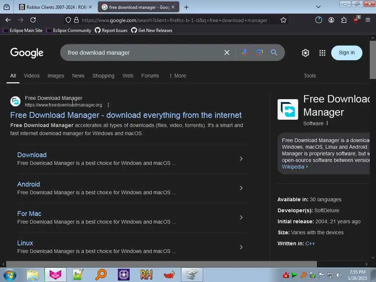
Task: Select the Images search tab
Action: click(x=56, y=76)
